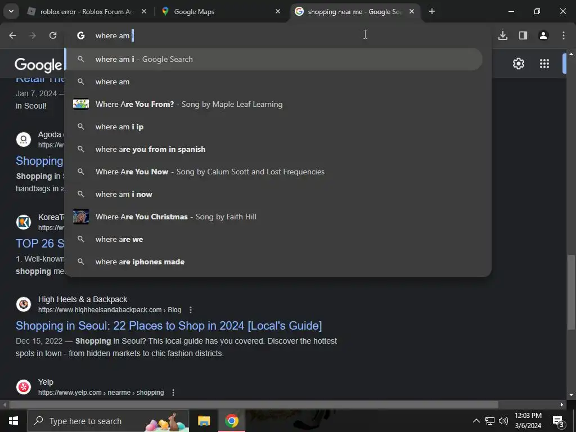Viewport: 576px width, 432px height.
Task: Show hidden system tray icons
Action: point(476,421)
